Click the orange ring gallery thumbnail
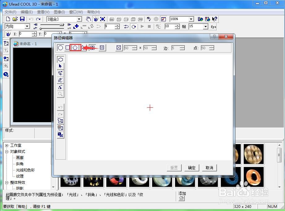The image size is (285, 211). point(254,177)
